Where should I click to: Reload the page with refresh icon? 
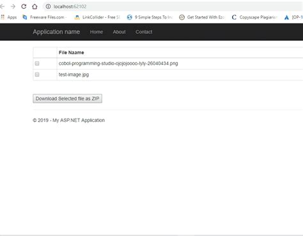pos(24,6)
